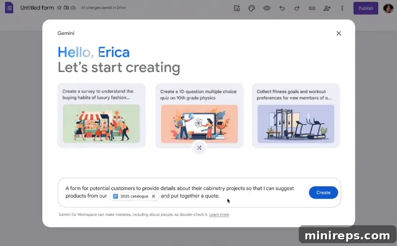
Task: Redo the last change
Action: (297, 8)
